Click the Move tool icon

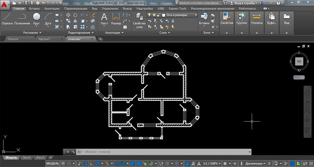pos(68,15)
